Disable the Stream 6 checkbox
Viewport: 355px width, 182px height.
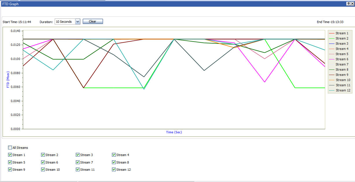43,162
